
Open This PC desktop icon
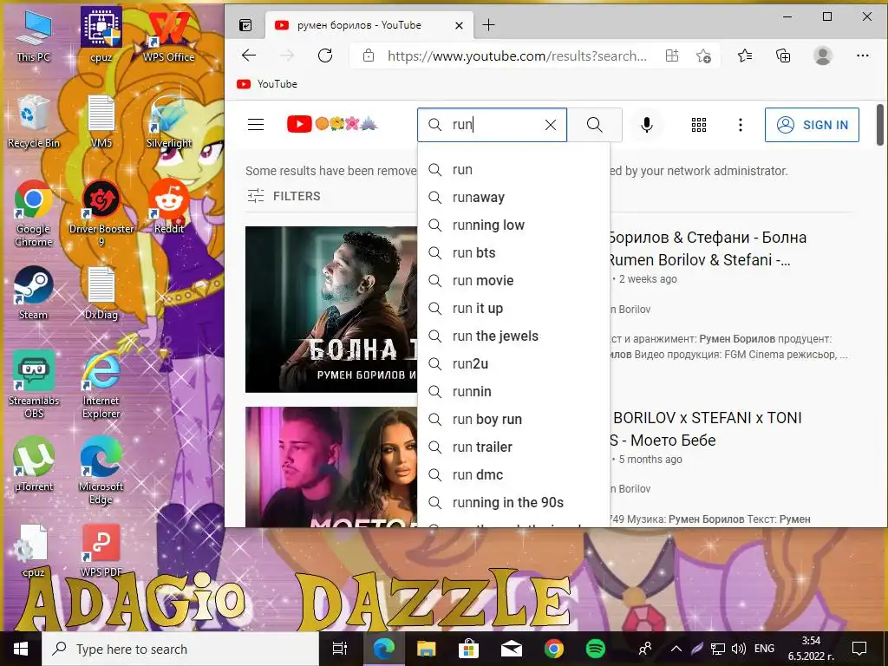click(34, 36)
